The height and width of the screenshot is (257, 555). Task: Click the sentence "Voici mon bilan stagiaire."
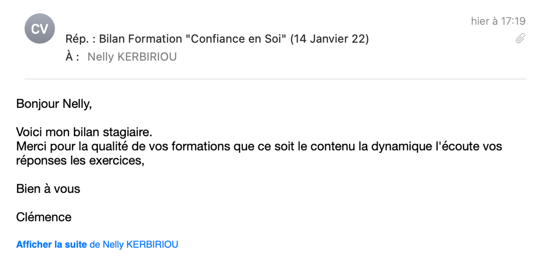click(x=84, y=132)
